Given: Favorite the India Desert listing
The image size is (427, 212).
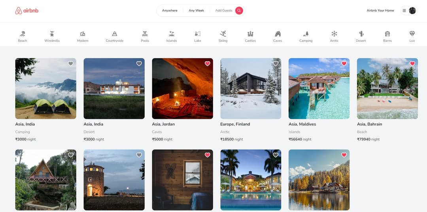Looking at the screenshot, I should (x=139, y=64).
